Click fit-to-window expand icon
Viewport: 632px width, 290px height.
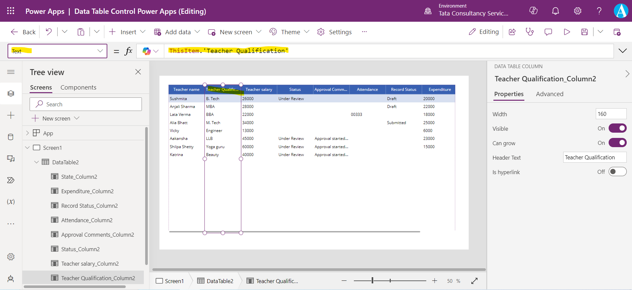474,281
